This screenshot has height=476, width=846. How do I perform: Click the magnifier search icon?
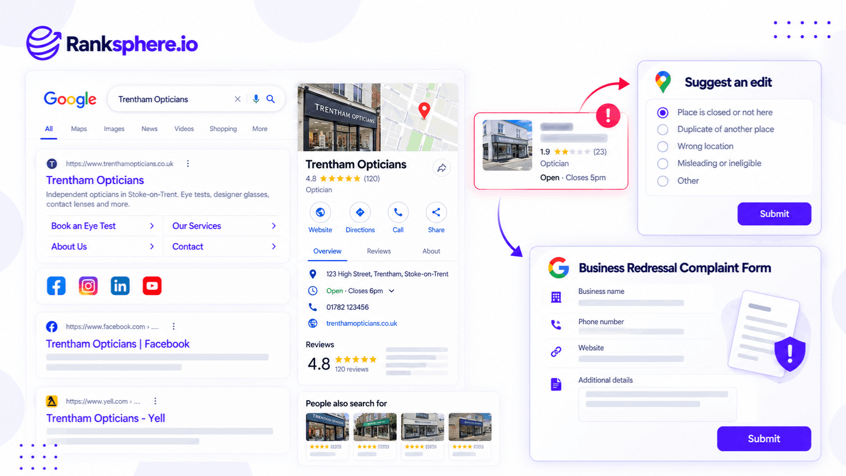(271, 99)
